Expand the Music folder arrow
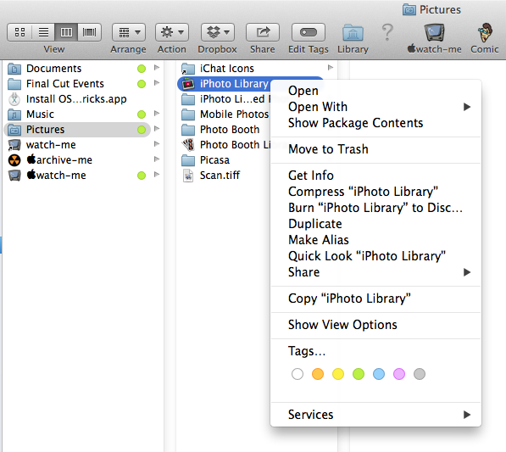The width and height of the screenshot is (506, 452). pos(157,114)
